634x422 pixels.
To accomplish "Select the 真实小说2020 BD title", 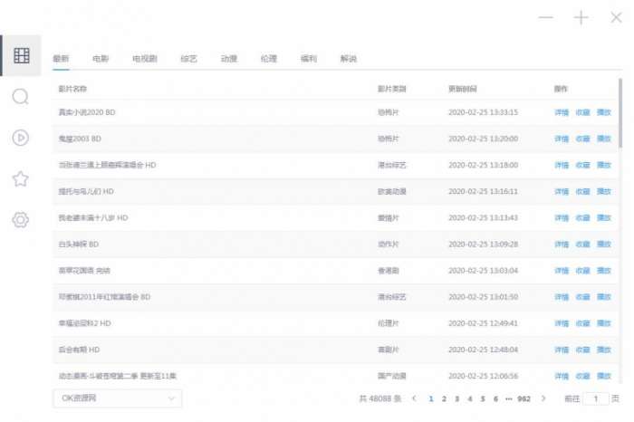I will point(87,112).
